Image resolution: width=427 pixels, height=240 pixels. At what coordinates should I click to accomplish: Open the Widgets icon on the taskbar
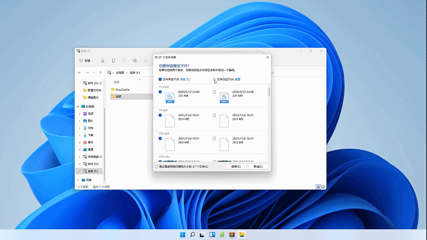(x=212, y=235)
